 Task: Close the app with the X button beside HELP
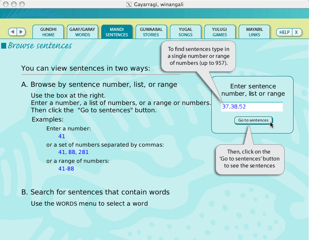coord(296,32)
